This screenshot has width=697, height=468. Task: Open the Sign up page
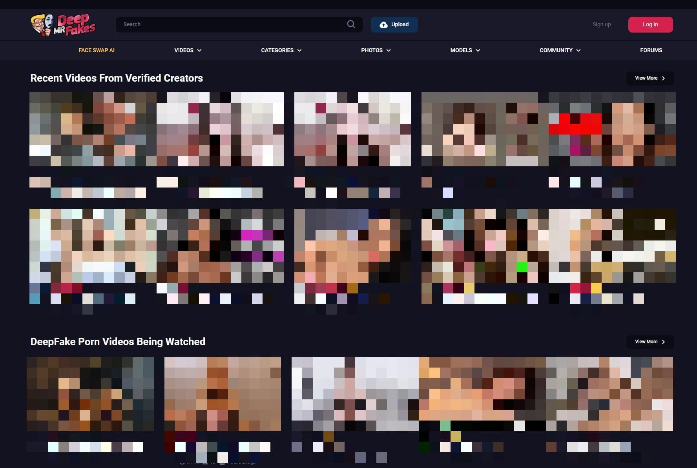click(x=602, y=24)
